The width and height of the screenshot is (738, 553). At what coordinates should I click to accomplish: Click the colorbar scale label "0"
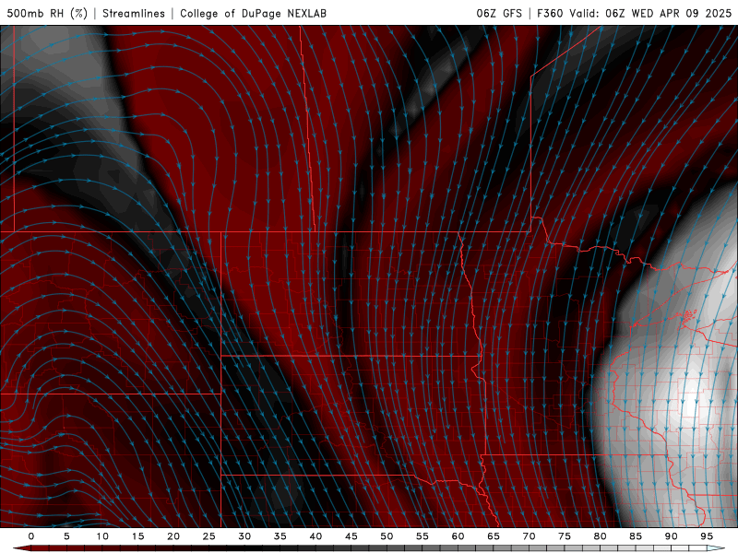31,536
